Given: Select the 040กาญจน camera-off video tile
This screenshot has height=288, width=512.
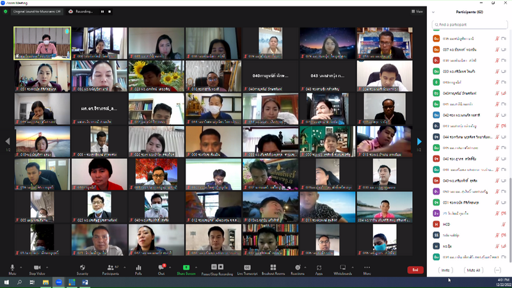Looking at the screenshot, I should point(270,76).
